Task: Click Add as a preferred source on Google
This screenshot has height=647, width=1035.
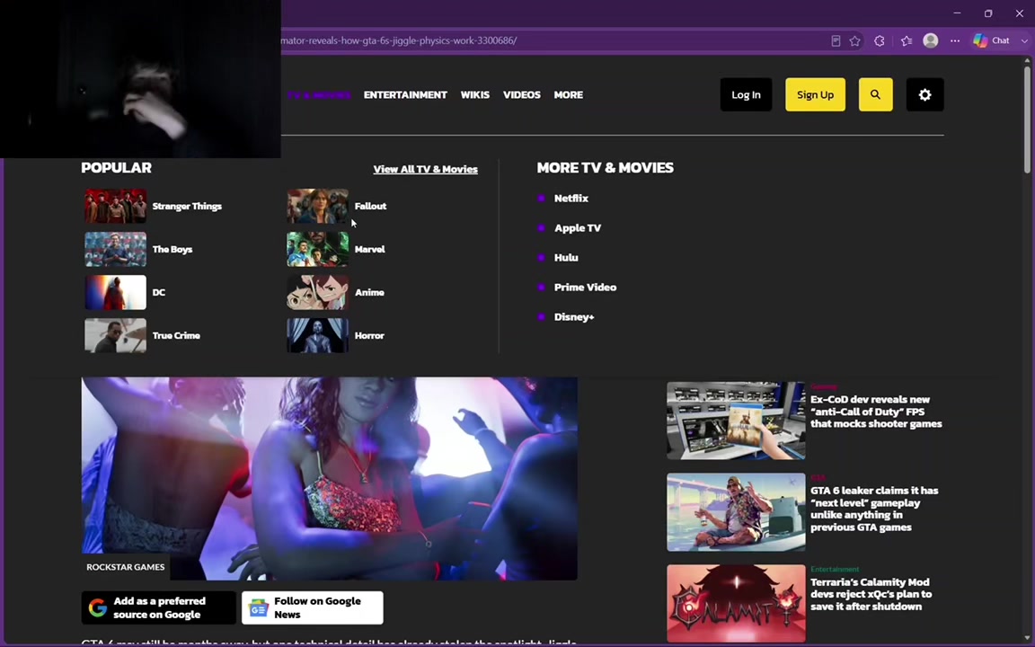Action: pos(158,607)
